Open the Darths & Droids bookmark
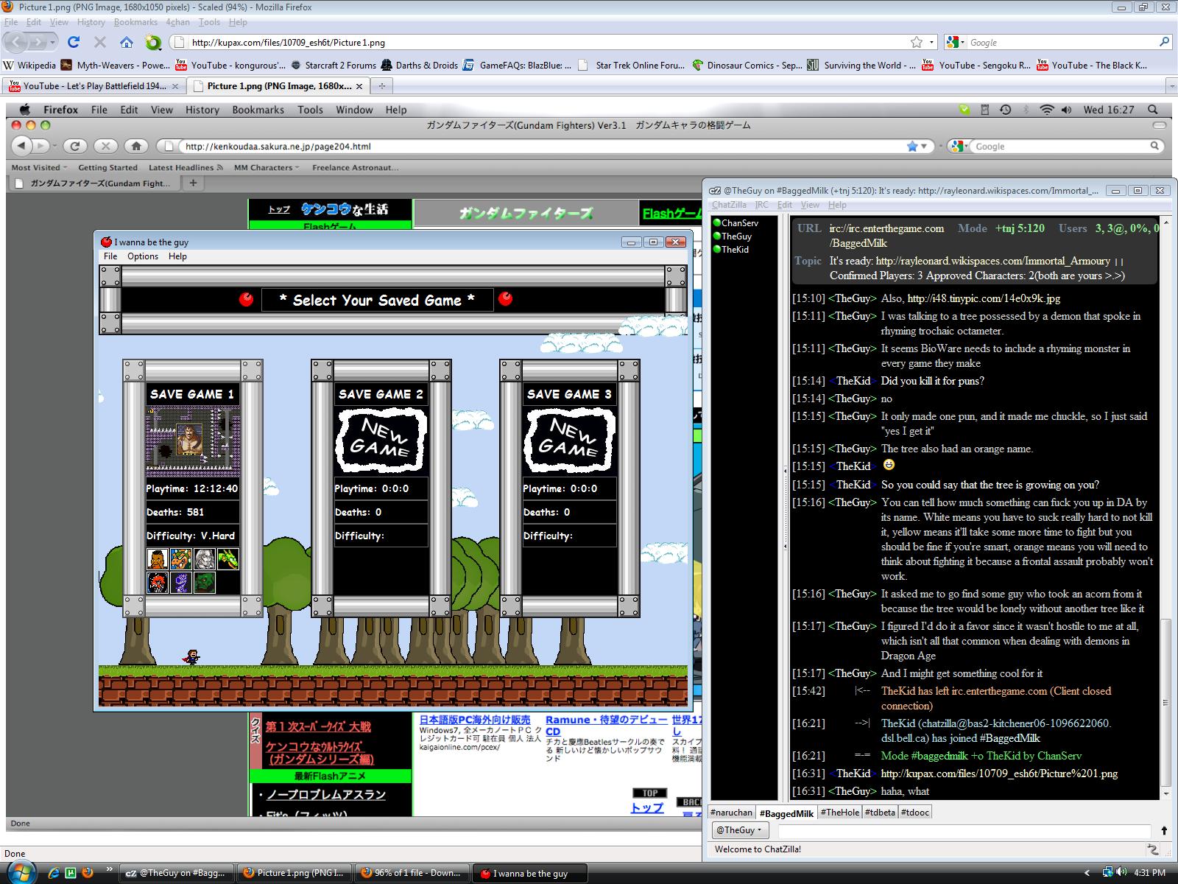 pos(420,65)
